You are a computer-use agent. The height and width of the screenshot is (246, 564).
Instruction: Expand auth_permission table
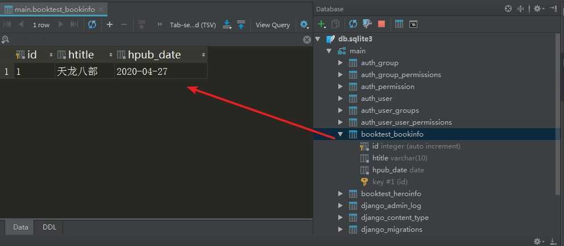(340, 86)
